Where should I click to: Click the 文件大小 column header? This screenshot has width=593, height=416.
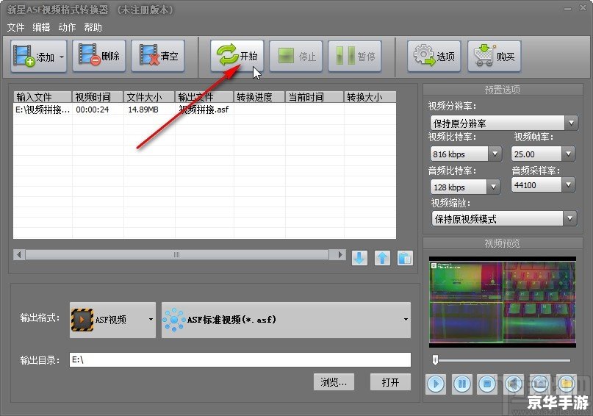[149, 97]
